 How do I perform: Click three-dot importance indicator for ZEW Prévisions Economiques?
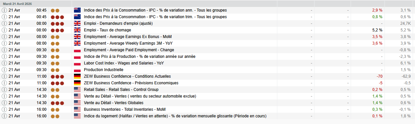pos(57,83)
